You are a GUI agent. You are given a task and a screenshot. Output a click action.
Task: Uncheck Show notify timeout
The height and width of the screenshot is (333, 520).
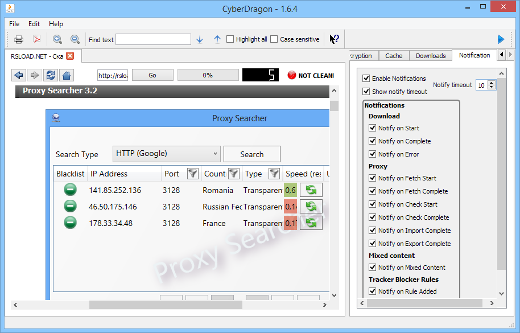(x=366, y=92)
